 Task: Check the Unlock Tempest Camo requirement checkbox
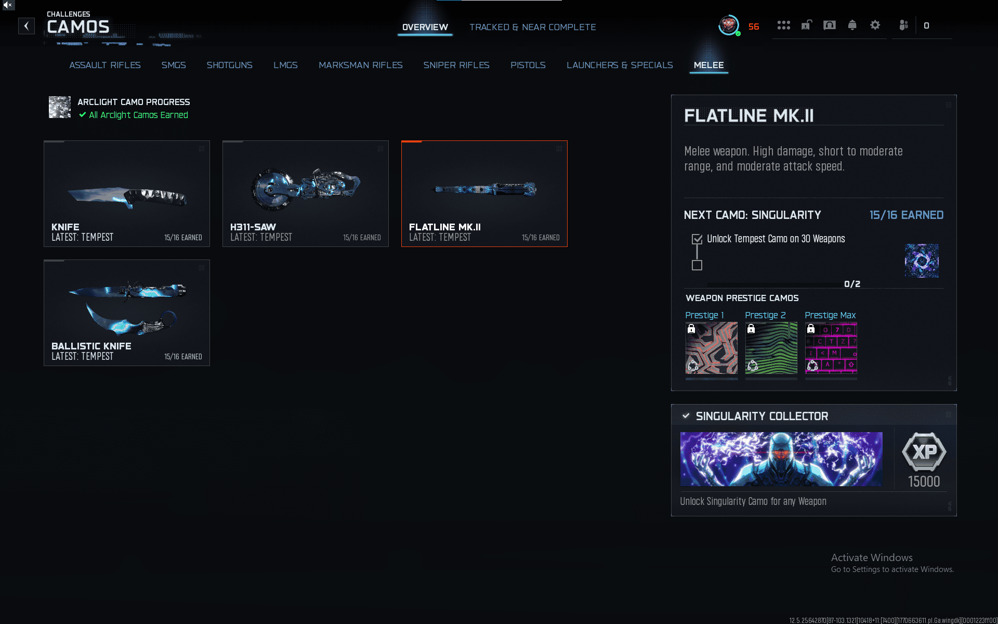click(x=697, y=239)
